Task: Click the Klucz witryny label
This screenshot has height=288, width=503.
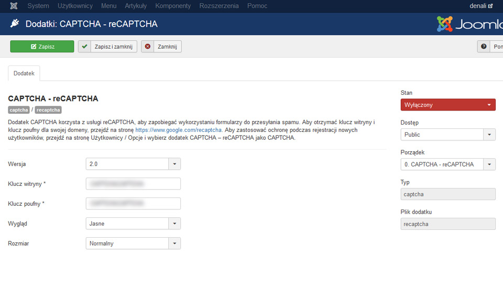Action: click(27, 184)
